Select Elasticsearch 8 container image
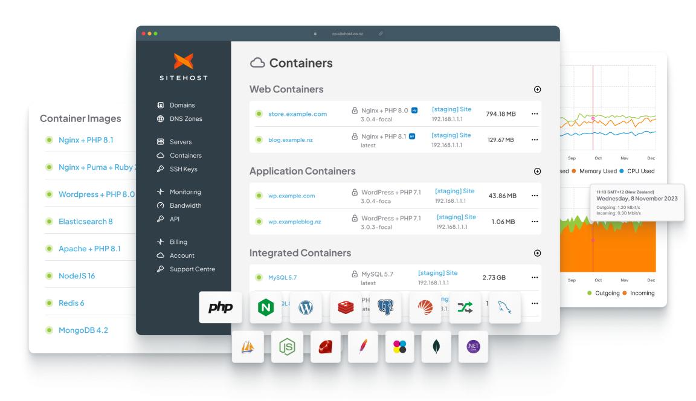 click(x=85, y=222)
